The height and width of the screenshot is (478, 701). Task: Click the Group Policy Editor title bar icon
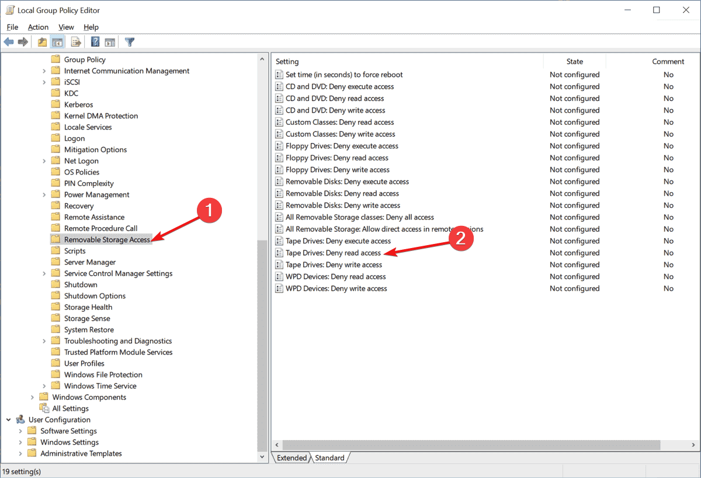click(x=10, y=10)
